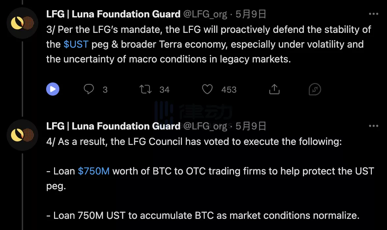Viewport: 387px width, 230px height.
Task: Open the $UST cashtag link
Action: coord(76,44)
